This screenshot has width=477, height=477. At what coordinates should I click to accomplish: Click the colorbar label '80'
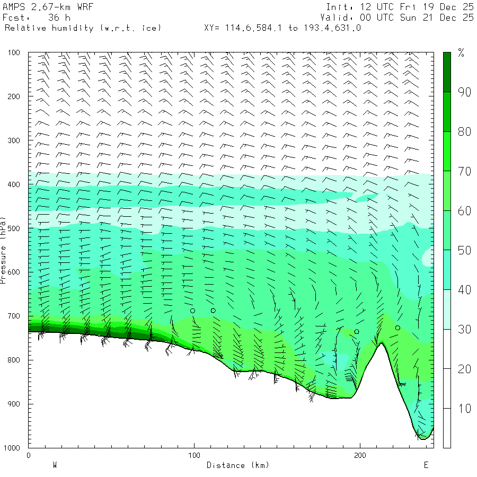pyautogui.click(x=464, y=131)
